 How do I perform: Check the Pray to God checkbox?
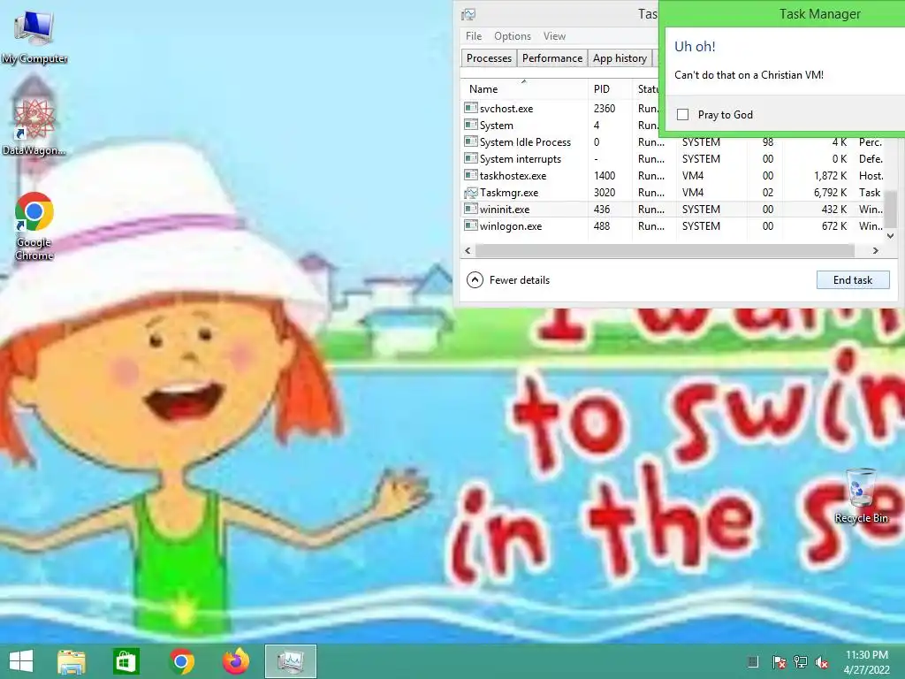(683, 114)
